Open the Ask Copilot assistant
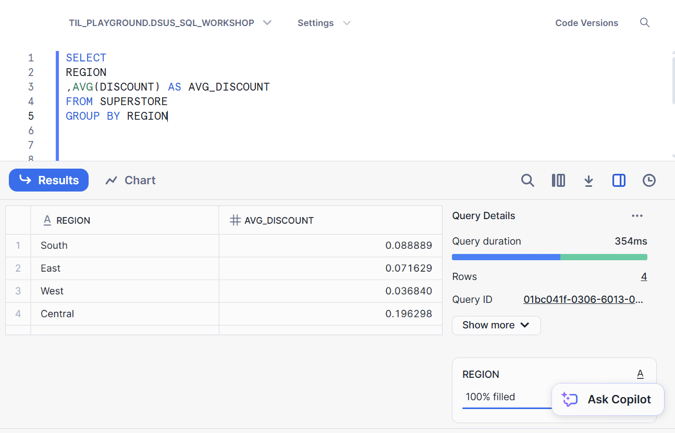 (x=608, y=400)
